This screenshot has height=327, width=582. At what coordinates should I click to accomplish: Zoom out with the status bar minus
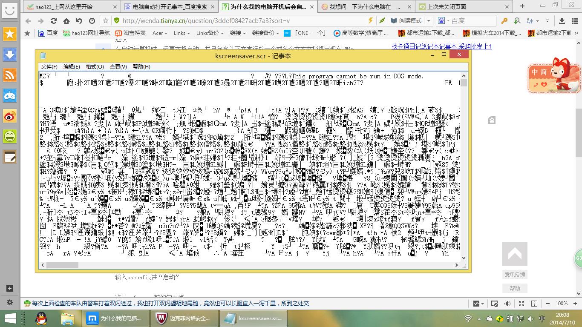pyautogui.click(x=547, y=304)
